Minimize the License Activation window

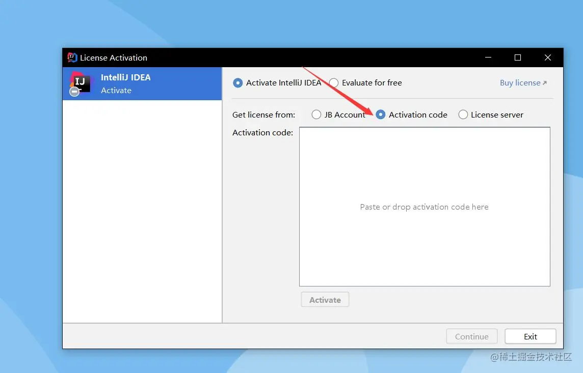click(x=488, y=58)
